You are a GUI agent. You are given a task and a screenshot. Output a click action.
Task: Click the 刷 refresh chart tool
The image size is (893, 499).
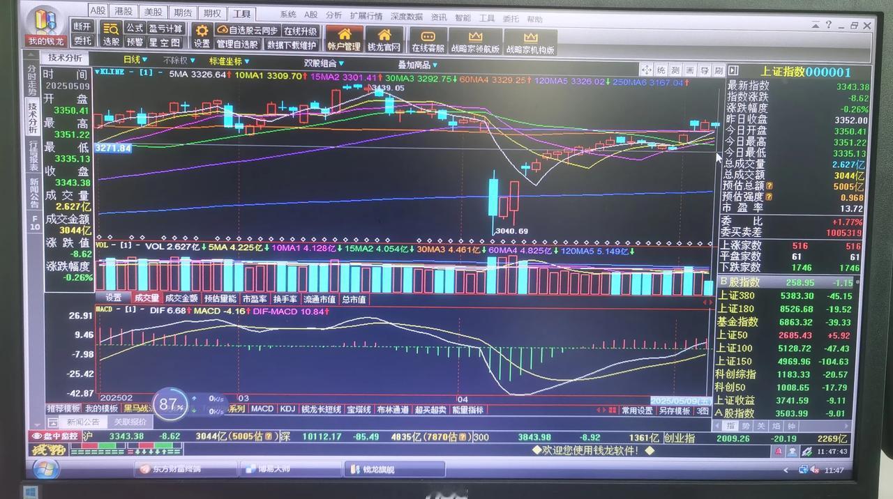click(x=719, y=70)
